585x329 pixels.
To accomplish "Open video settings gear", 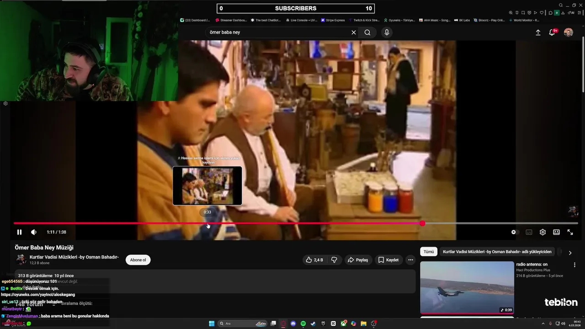I will 542,232.
